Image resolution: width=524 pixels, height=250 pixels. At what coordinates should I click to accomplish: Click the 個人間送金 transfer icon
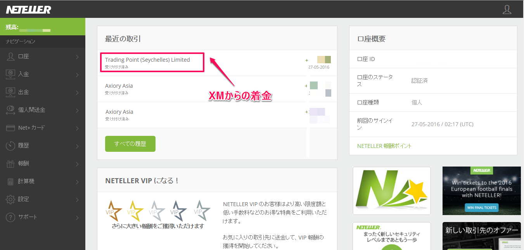point(10,110)
